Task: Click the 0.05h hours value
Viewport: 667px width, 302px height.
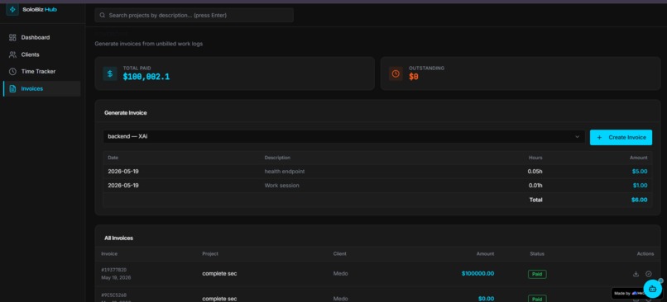Action: coord(535,172)
